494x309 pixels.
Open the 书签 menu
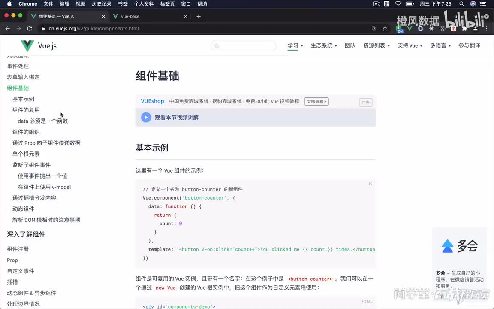click(x=123, y=4)
